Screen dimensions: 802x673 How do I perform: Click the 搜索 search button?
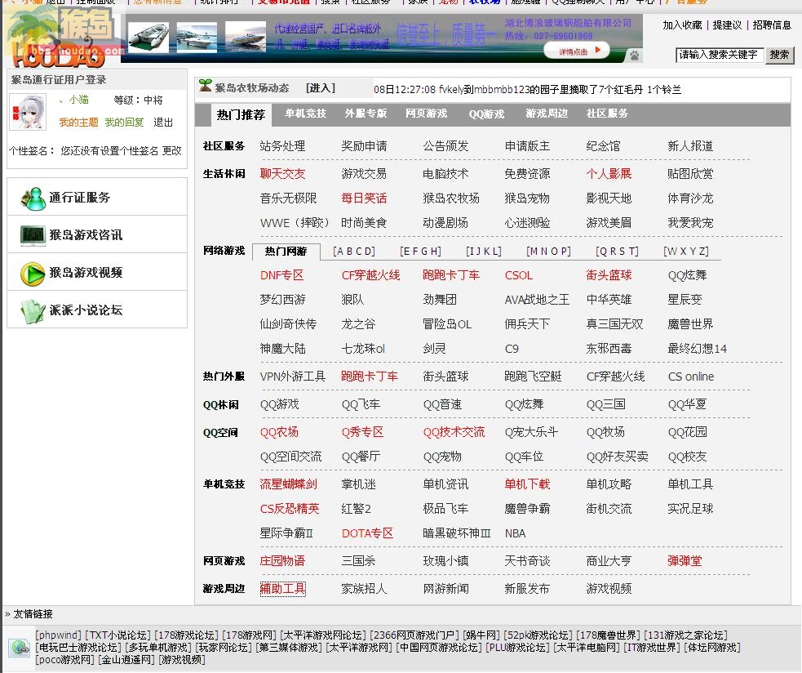[779, 55]
